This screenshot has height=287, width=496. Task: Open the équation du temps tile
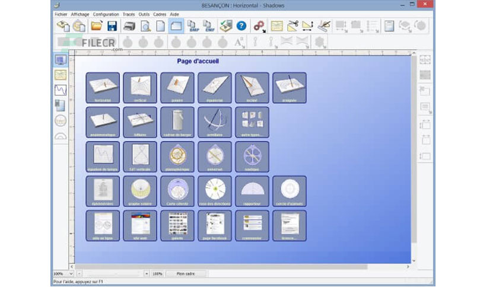[x=103, y=157]
